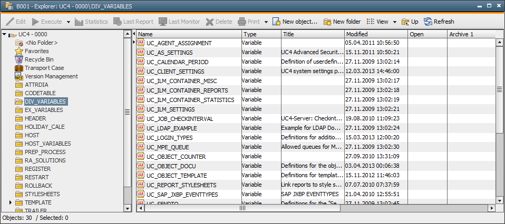Screen dimensions: 505x224
Task: Click the Archive 1 column header
Action: [471, 34]
